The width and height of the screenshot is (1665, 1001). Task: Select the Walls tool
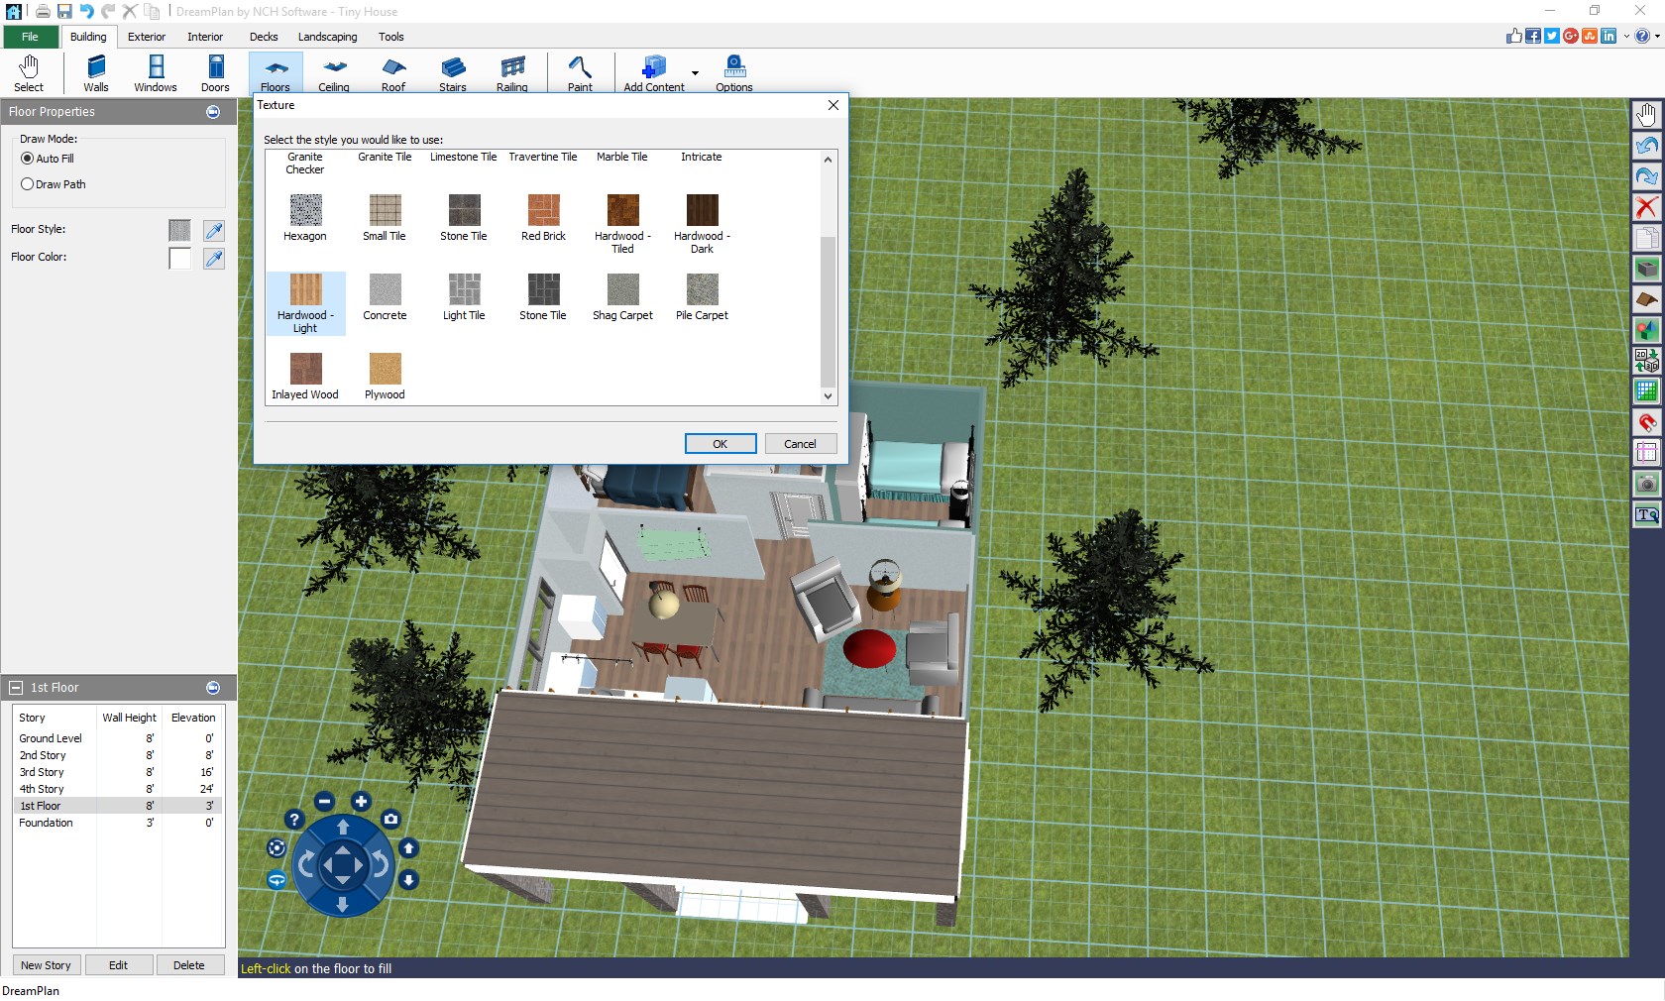95,72
